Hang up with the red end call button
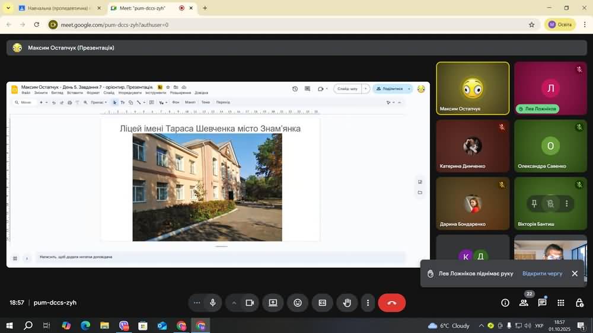This screenshot has width=593, height=333. (x=391, y=303)
